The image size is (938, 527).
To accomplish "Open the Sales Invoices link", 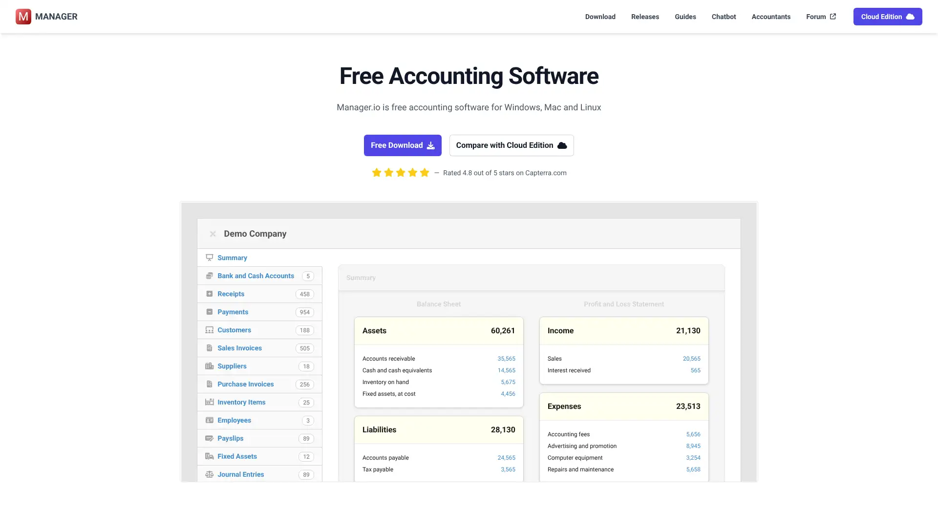I will point(239,348).
